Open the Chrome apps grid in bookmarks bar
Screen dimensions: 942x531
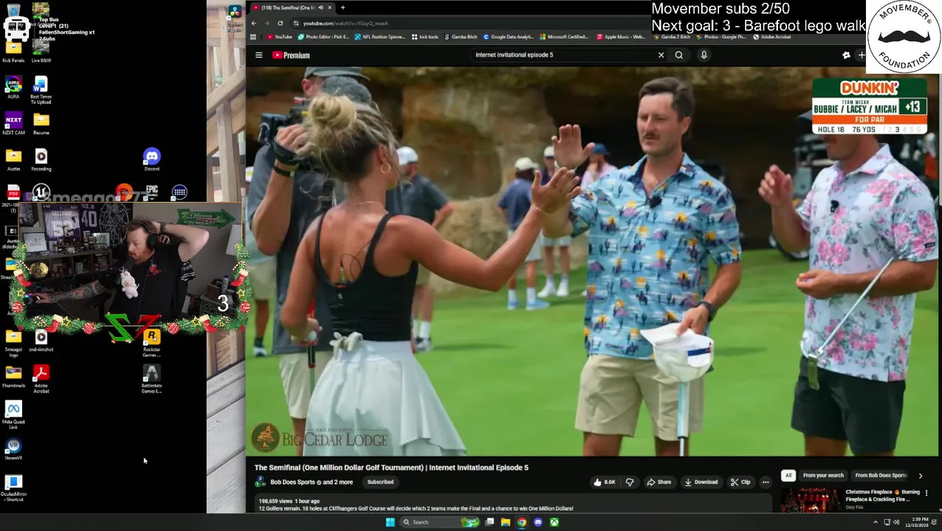254,36
